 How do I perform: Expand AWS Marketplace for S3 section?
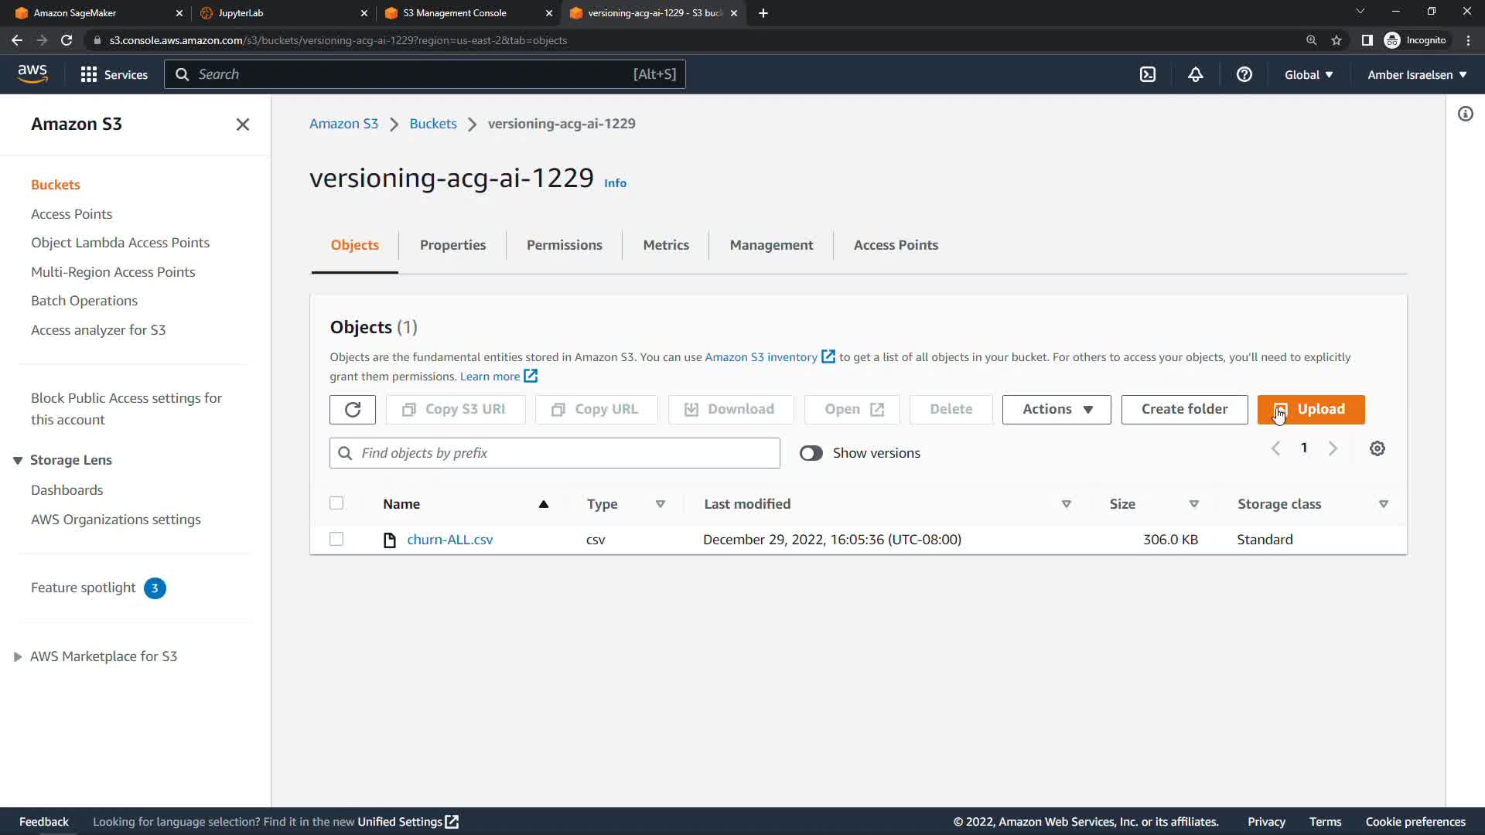tap(18, 656)
